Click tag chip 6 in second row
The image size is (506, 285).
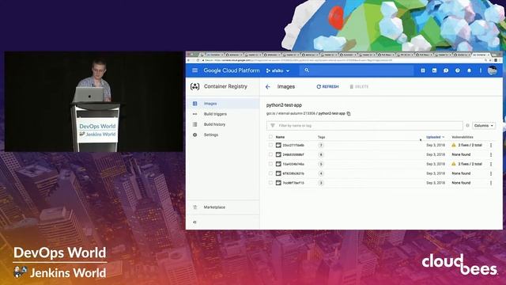tap(321, 155)
